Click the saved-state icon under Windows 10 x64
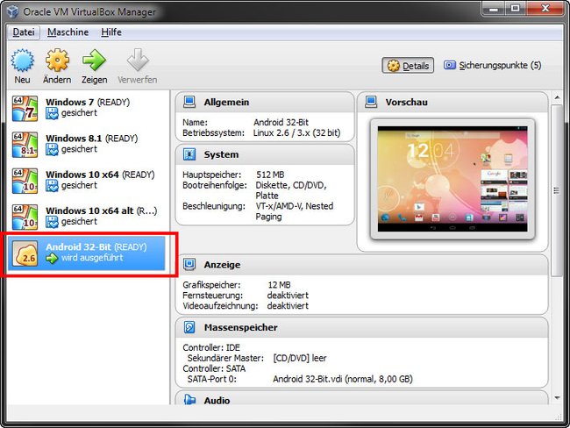 click(52, 186)
